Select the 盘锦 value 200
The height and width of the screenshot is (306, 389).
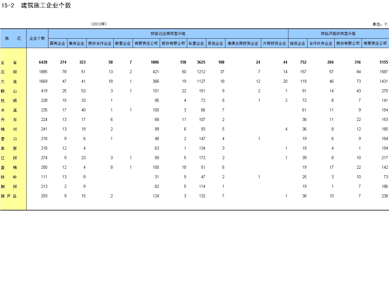tap(44, 167)
